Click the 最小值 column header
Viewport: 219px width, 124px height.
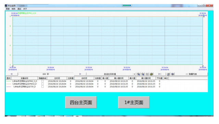pyautogui.click(x=105, y=78)
